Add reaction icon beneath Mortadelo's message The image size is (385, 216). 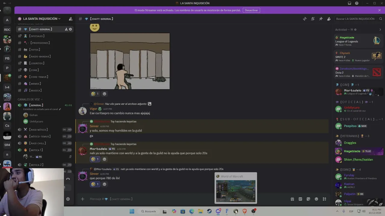[104, 159]
